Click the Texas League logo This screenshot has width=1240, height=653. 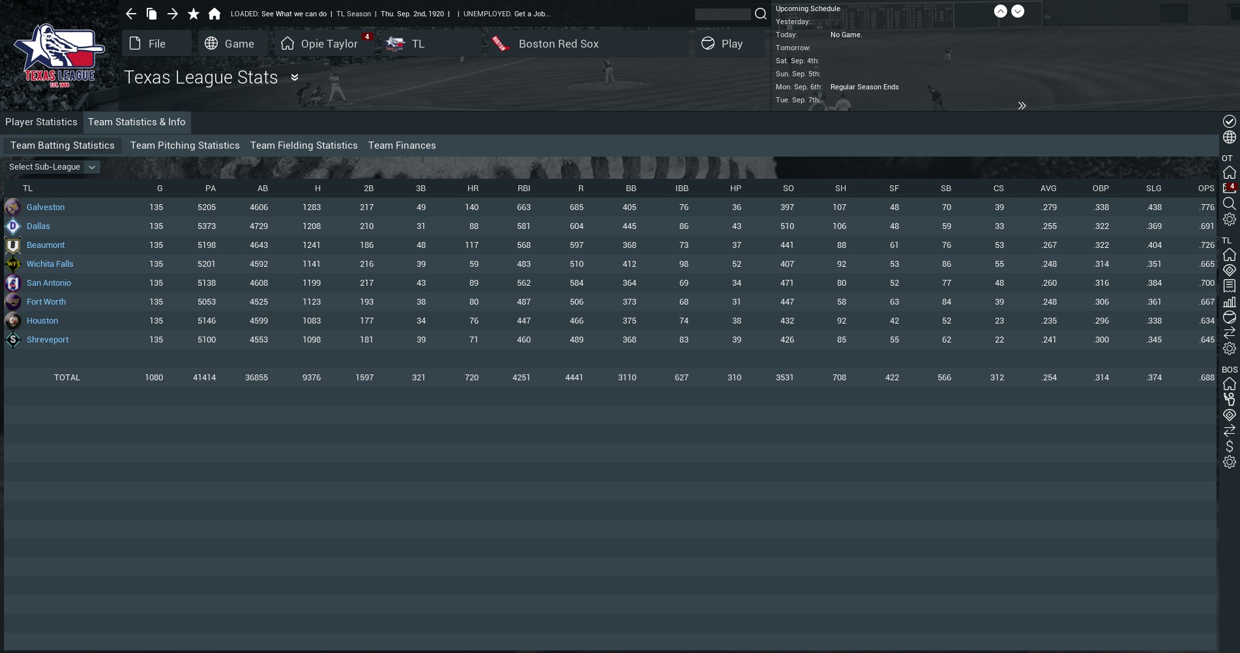59,55
